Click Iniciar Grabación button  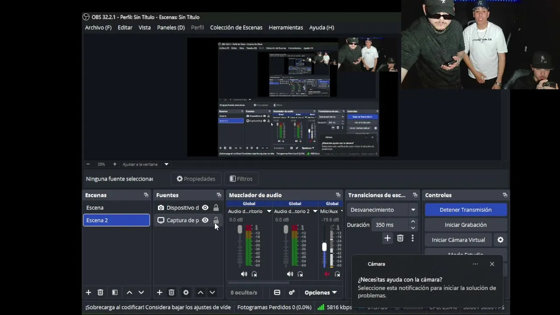click(x=465, y=225)
